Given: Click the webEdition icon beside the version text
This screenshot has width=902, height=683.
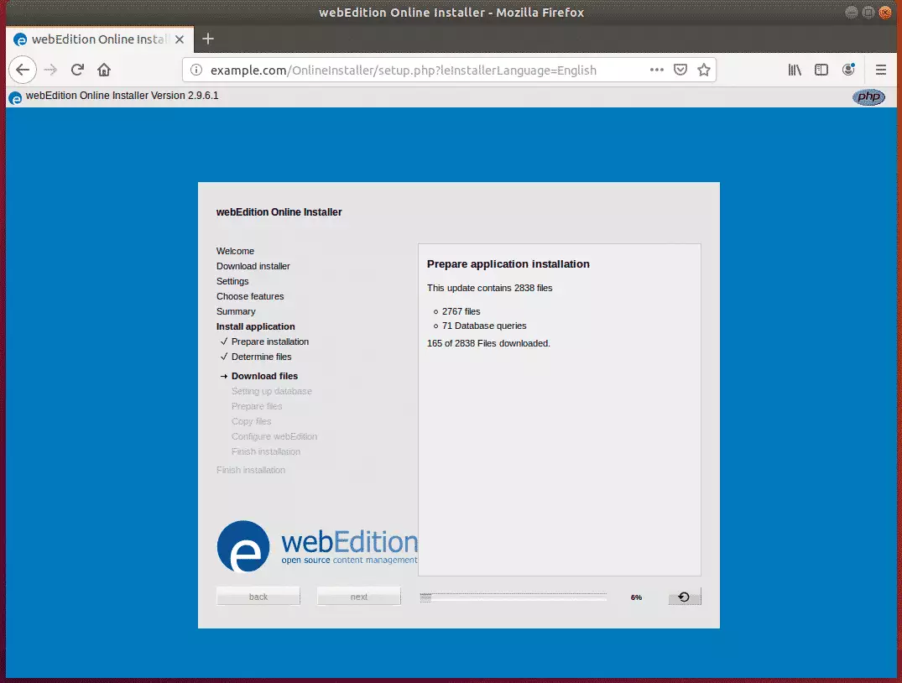Looking at the screenshot, I should 16,98.
